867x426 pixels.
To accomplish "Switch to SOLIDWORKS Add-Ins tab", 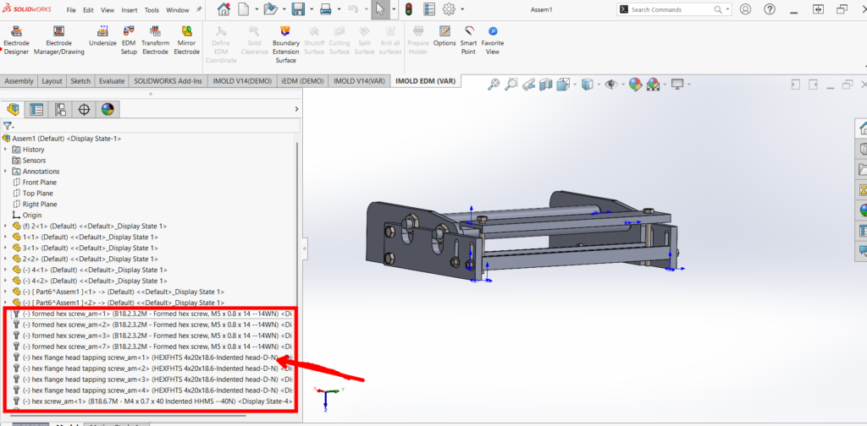I will click(x=168, y=81).
